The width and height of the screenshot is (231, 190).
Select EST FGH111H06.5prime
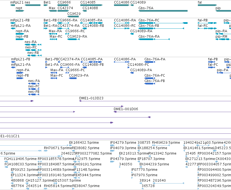pos(20,159)
